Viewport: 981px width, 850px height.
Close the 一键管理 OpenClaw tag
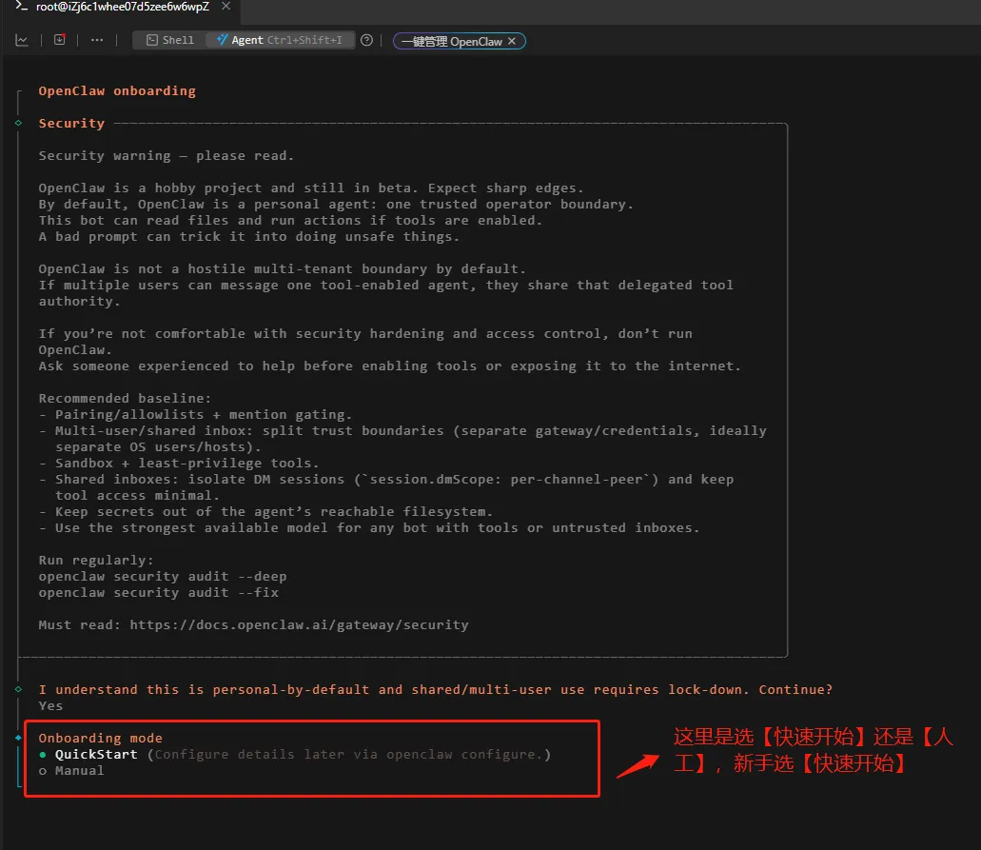click(512, 41)
